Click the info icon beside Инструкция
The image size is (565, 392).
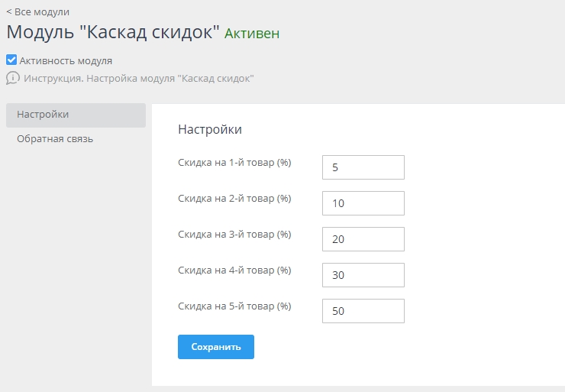tap(12, 78)
